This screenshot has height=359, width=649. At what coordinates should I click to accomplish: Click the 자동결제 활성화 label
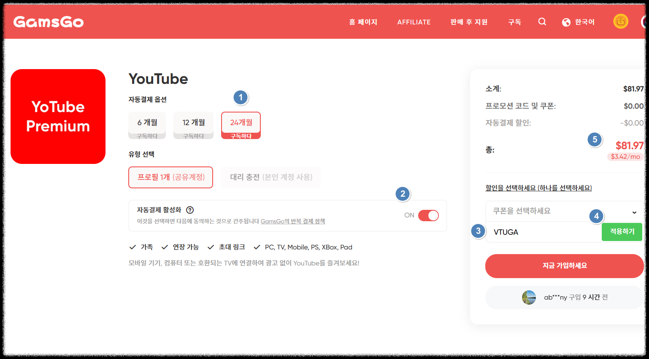click(159, 210)
